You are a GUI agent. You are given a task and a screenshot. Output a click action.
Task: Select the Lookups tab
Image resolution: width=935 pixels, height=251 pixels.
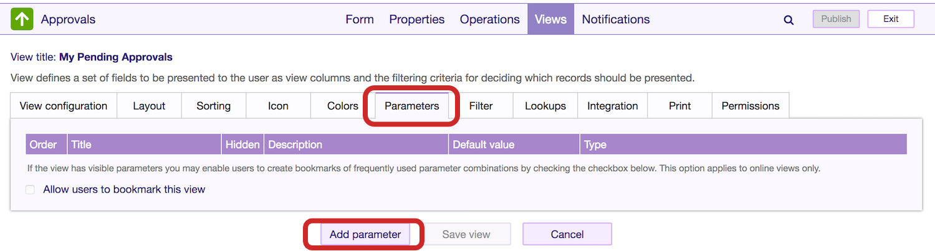545,106
